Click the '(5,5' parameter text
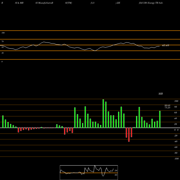Viewport: 180px width, 180px height. pos(93,3)
